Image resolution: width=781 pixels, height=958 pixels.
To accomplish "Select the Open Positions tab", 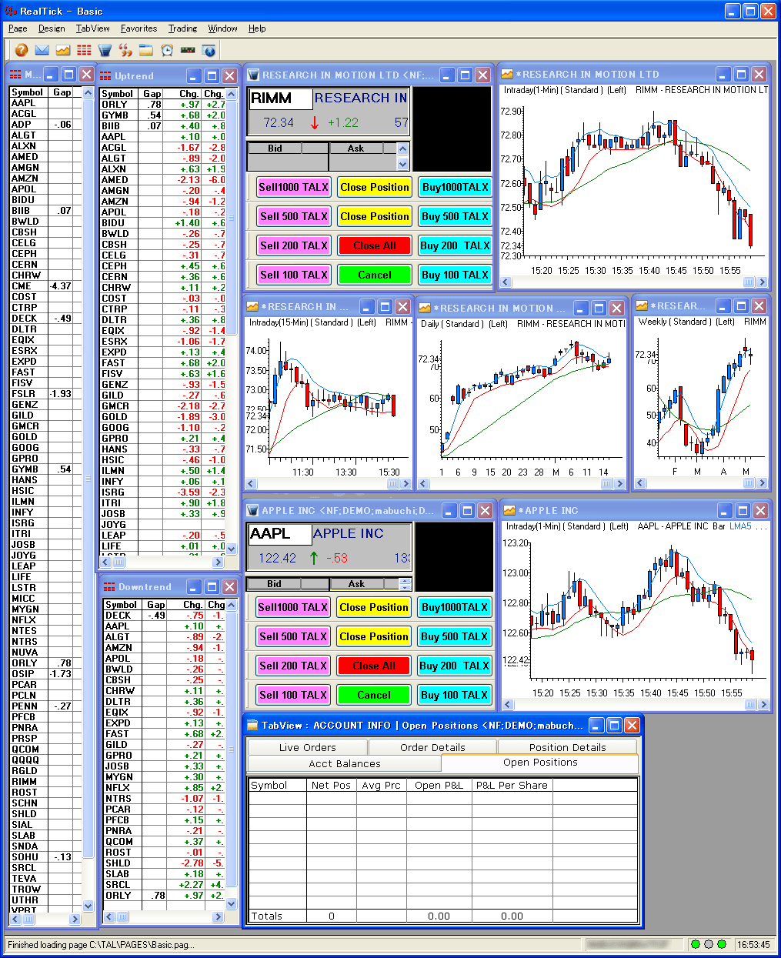I will click(x=540, y=763).
